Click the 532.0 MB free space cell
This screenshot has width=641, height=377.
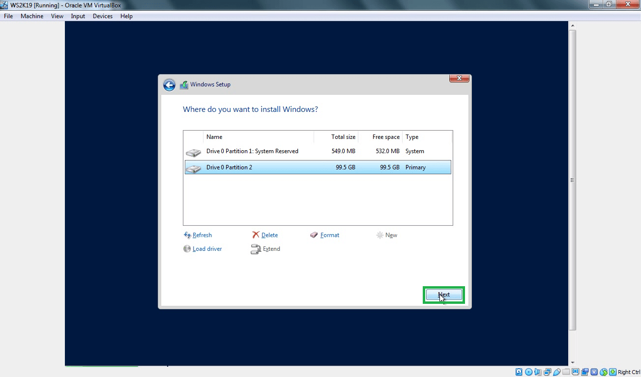pyautogui.click(x=388, y=151)
